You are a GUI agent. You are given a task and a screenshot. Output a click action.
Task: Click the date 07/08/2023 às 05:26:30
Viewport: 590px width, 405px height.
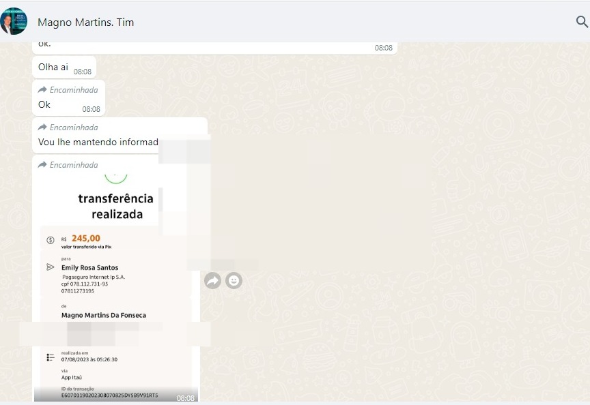point(89,359)
